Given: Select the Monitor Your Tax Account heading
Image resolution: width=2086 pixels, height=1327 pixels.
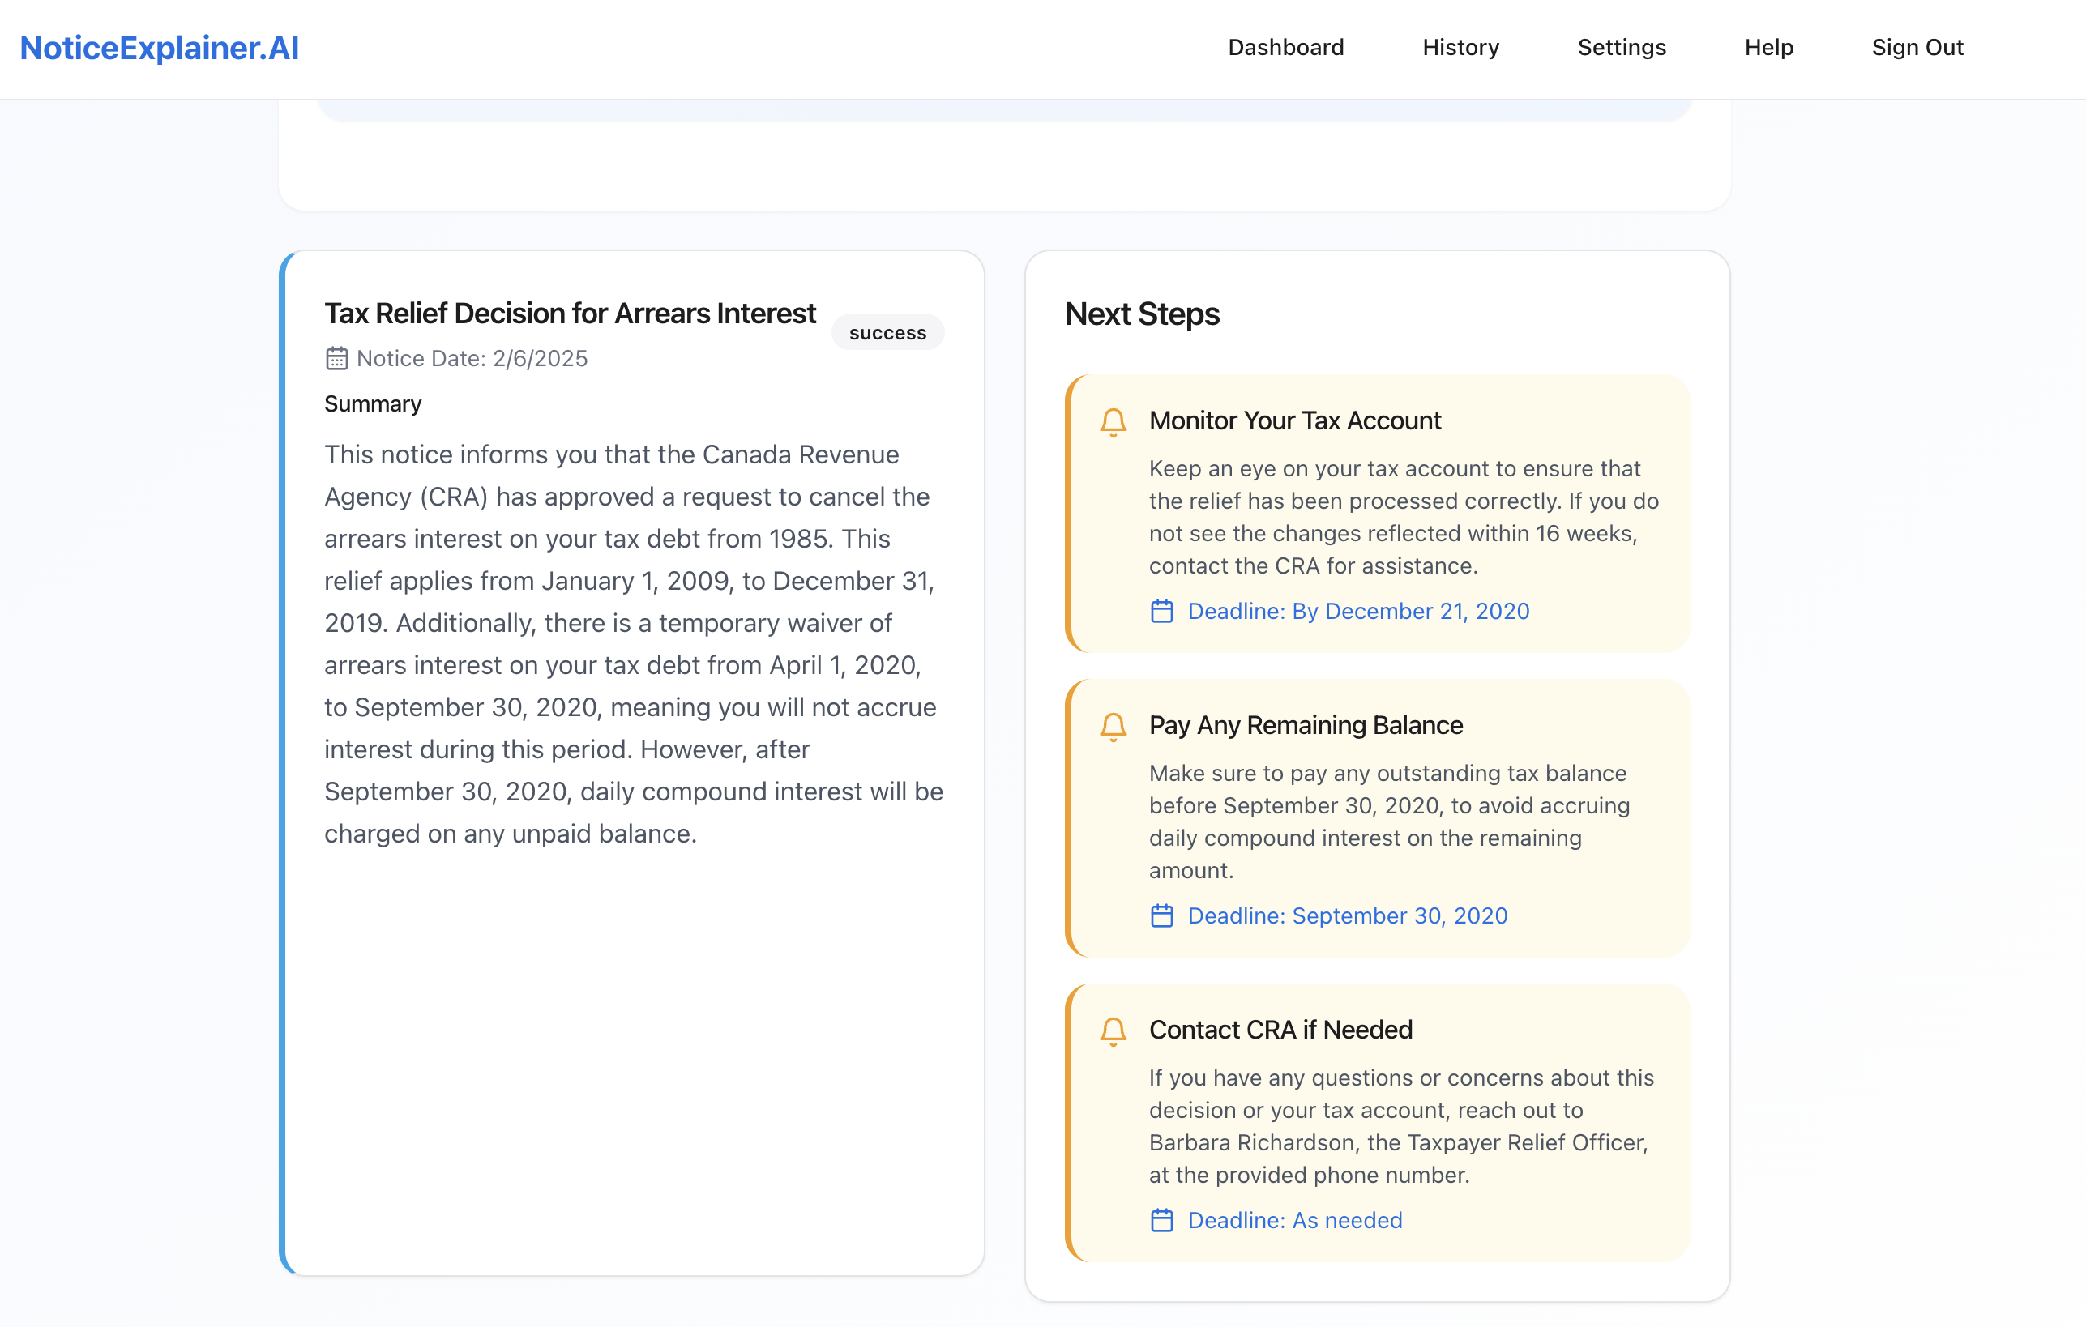Looking at the screenshot, I should pyautogui.click(x=1294, y=421).
